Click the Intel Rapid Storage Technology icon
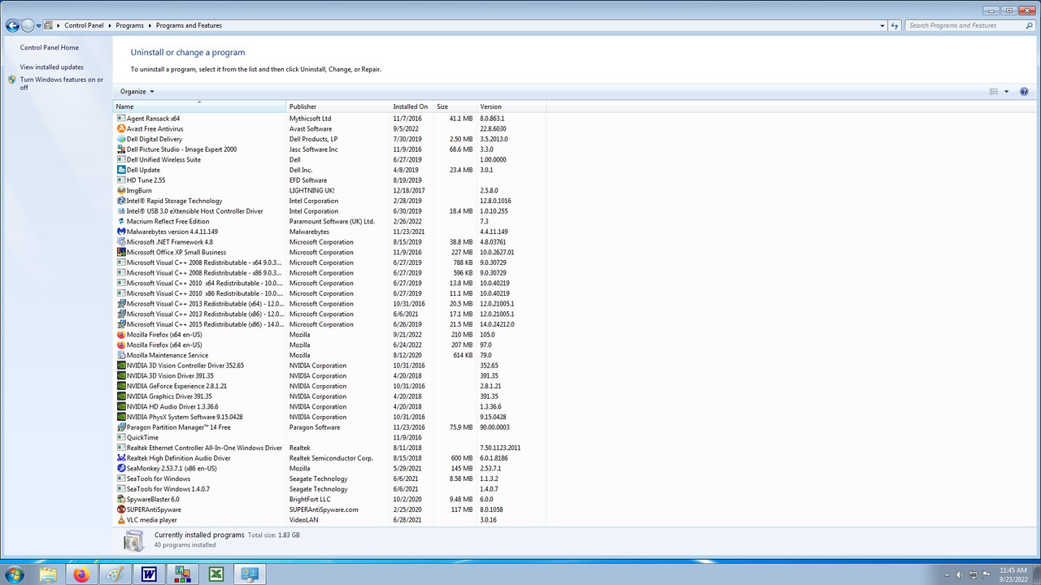Viewport: 1041px width, 585px height. click(121, 201)
